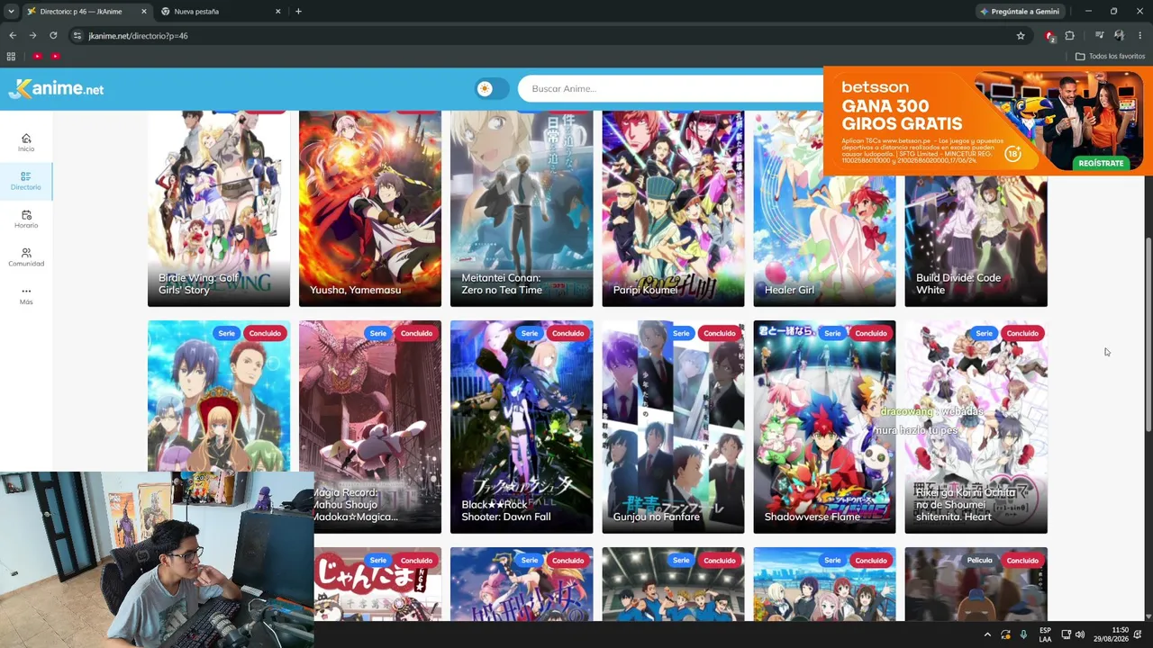Open the Magia Record: Mahou Shoujo card
1153x648 pixels.
pyautogui.click(x=370, y=427)
